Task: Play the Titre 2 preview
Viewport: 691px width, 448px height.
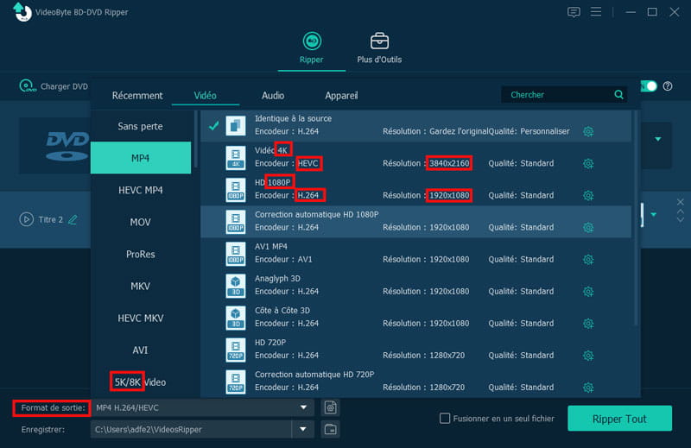Action: [x=27, y=219]
